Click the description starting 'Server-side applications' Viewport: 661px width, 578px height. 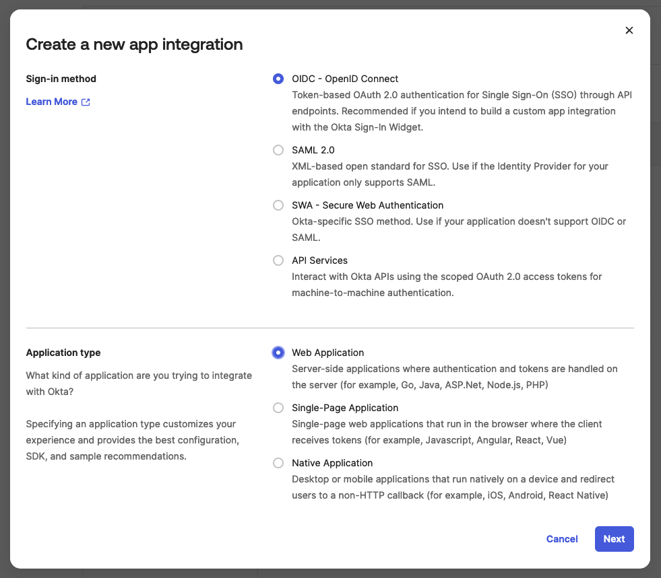(x=454, y=377)
